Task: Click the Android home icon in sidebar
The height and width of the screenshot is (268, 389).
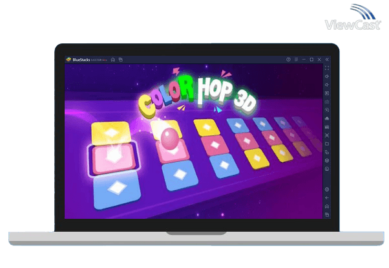Action: coord(327,207)
